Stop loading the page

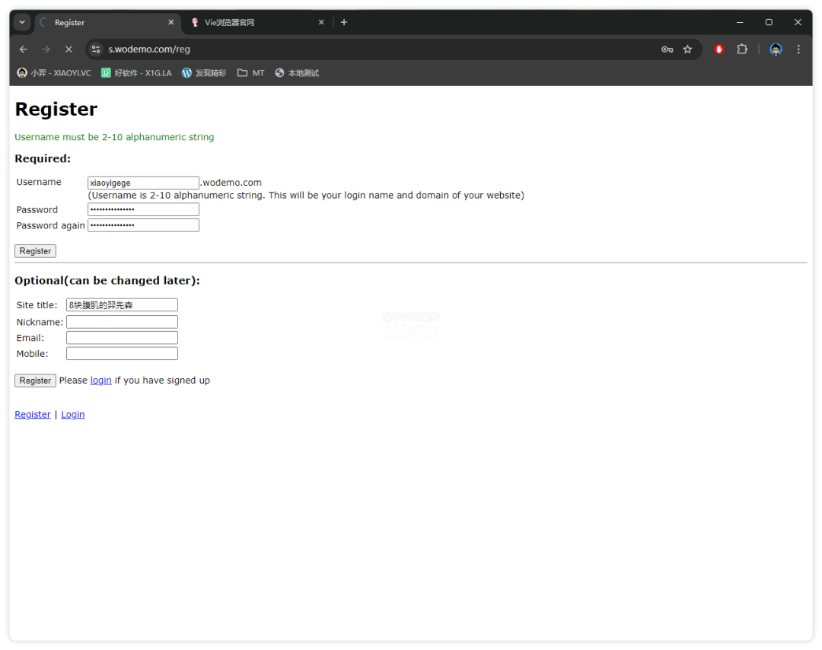click(68, 49)
